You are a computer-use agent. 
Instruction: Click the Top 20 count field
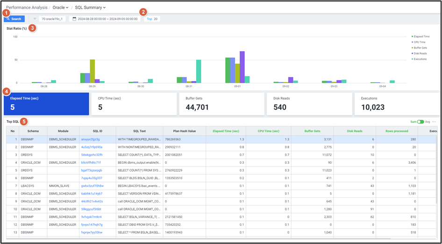[152, 19]
